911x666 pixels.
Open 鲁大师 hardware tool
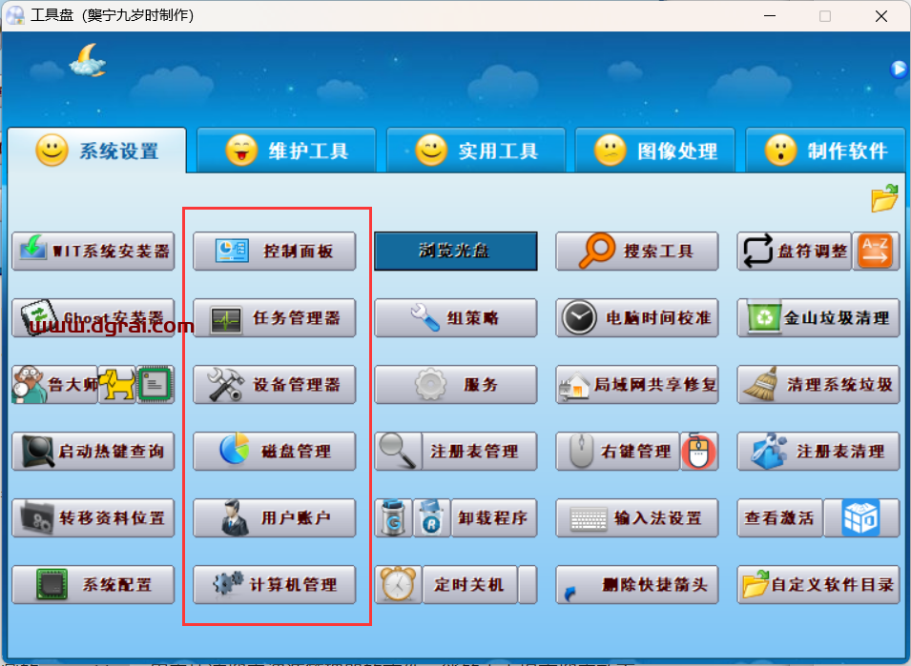[54, 385]
